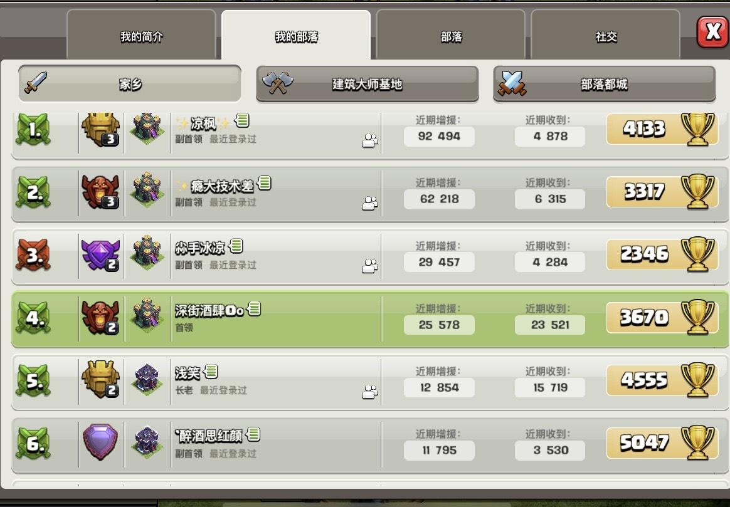Image resolution: width=730 pixels, height=507 pixels.
Task: Select the 建筑大师基地 filter button
Action: (368, 84)
